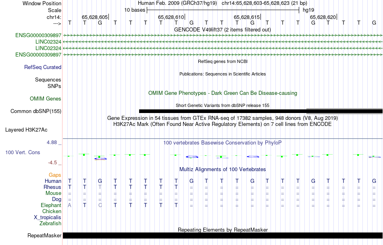Click the Gaps row label

point(55,175)
